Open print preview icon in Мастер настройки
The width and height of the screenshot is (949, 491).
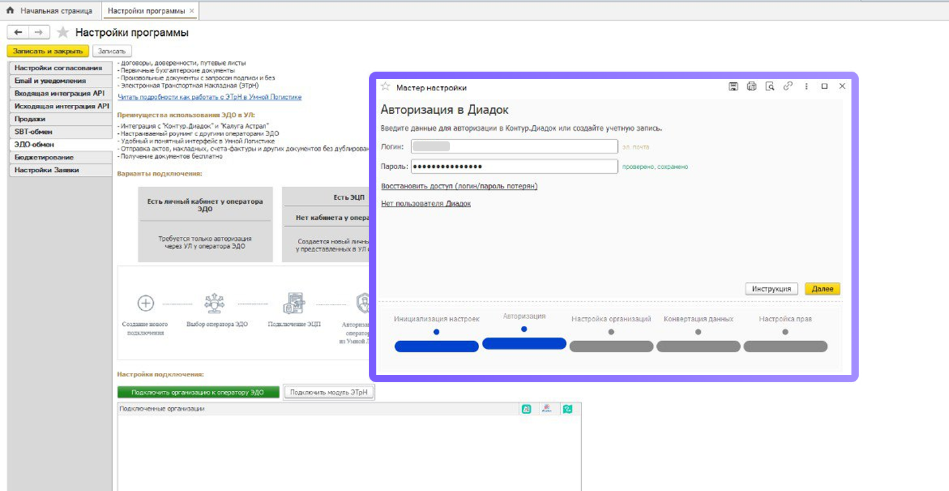coord(770,86)
